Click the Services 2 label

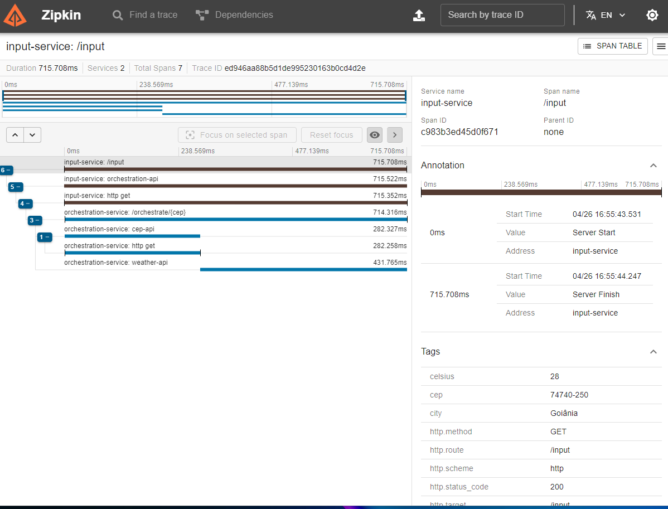[x=105, y=68]
